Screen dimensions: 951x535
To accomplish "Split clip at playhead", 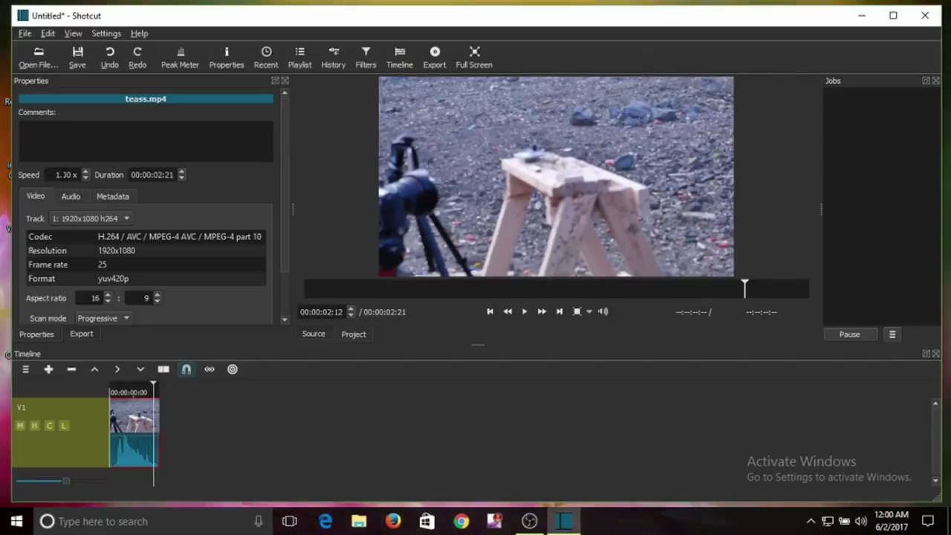I will 163,369.
